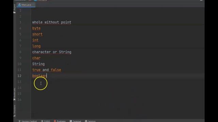Click line number 3 in gutter
The width and height of the screenshot is (218, 122).
click(x=20, y=22)
